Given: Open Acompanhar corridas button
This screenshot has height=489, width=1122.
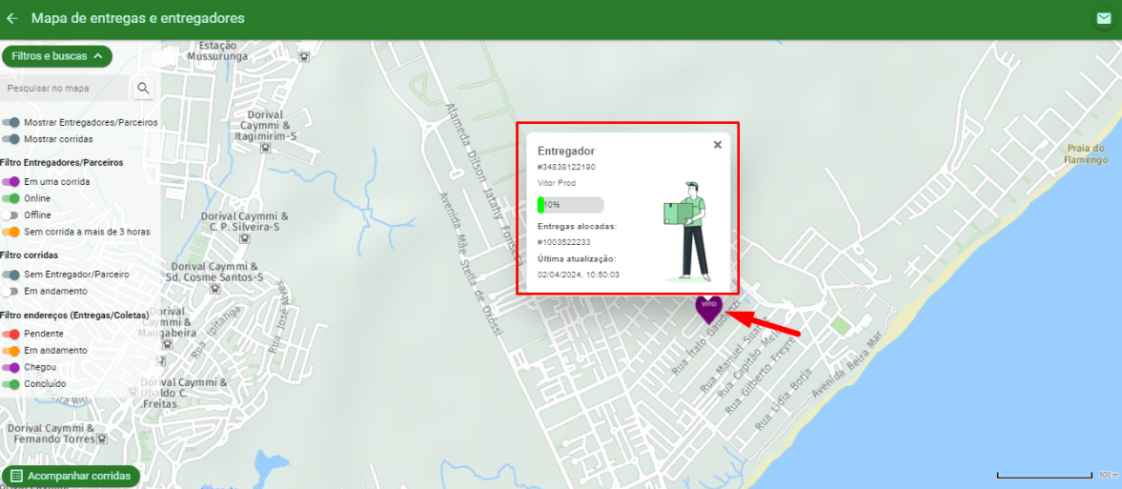Looking at the screenshot, I should click(x=71, y=476).
